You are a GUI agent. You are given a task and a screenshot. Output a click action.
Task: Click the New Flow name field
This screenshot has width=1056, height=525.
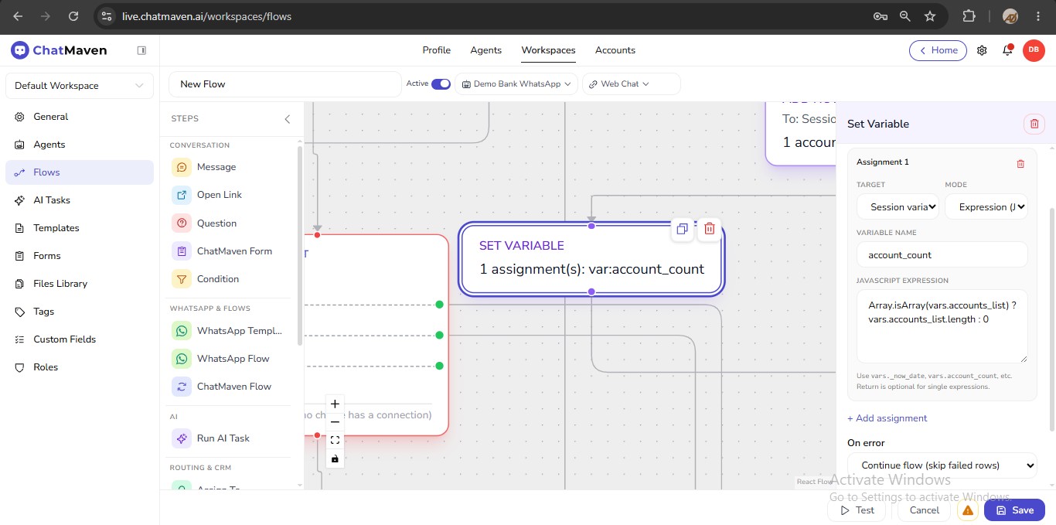pos(285,84)
